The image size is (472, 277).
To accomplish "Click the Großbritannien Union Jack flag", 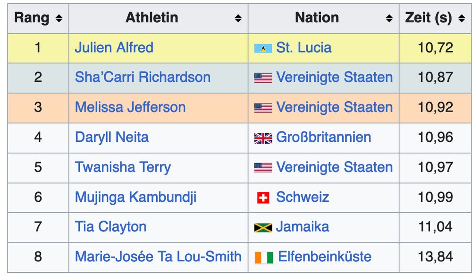I will (x=263, y=138).
